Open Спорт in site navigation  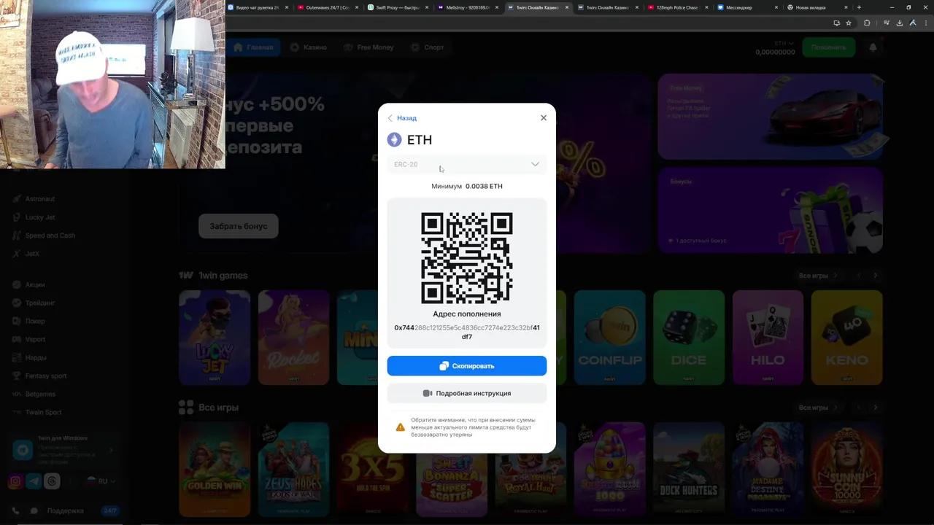click(x=428, y=47)
